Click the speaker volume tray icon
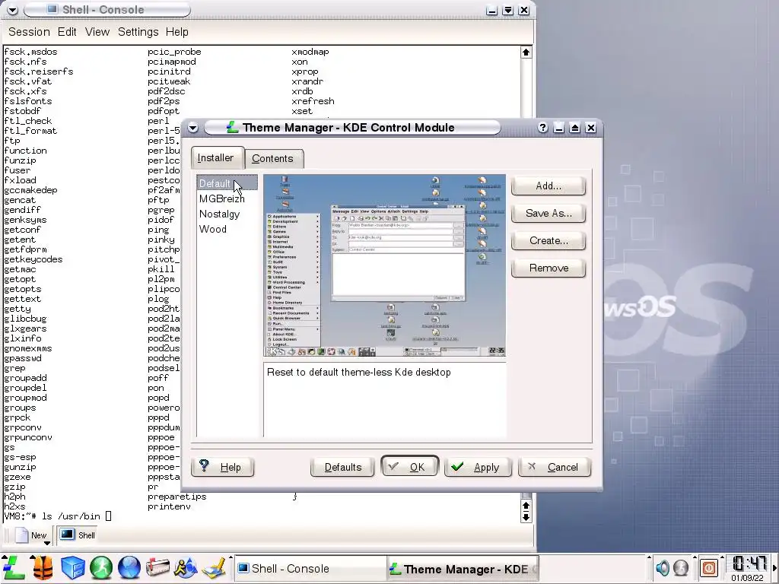Viewport: 779px width, 584px height. tap(663, 567)
